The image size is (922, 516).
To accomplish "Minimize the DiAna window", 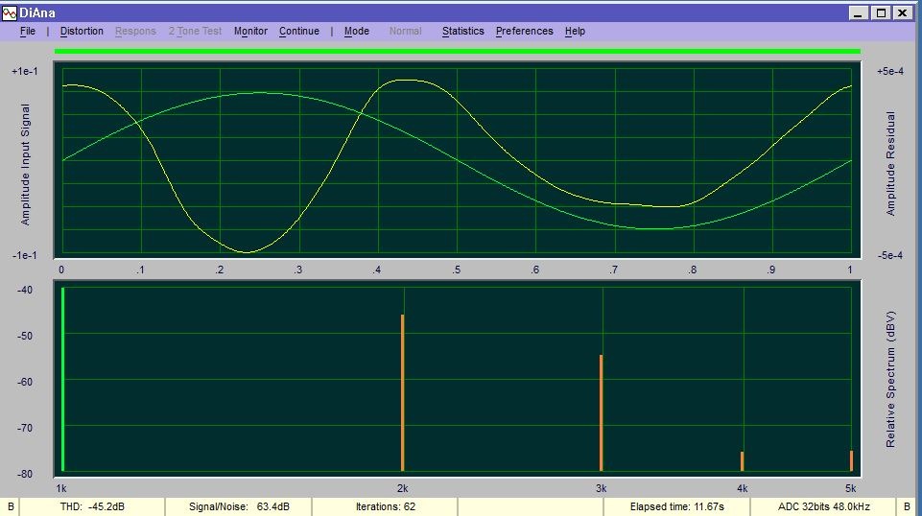I will 859,12.
